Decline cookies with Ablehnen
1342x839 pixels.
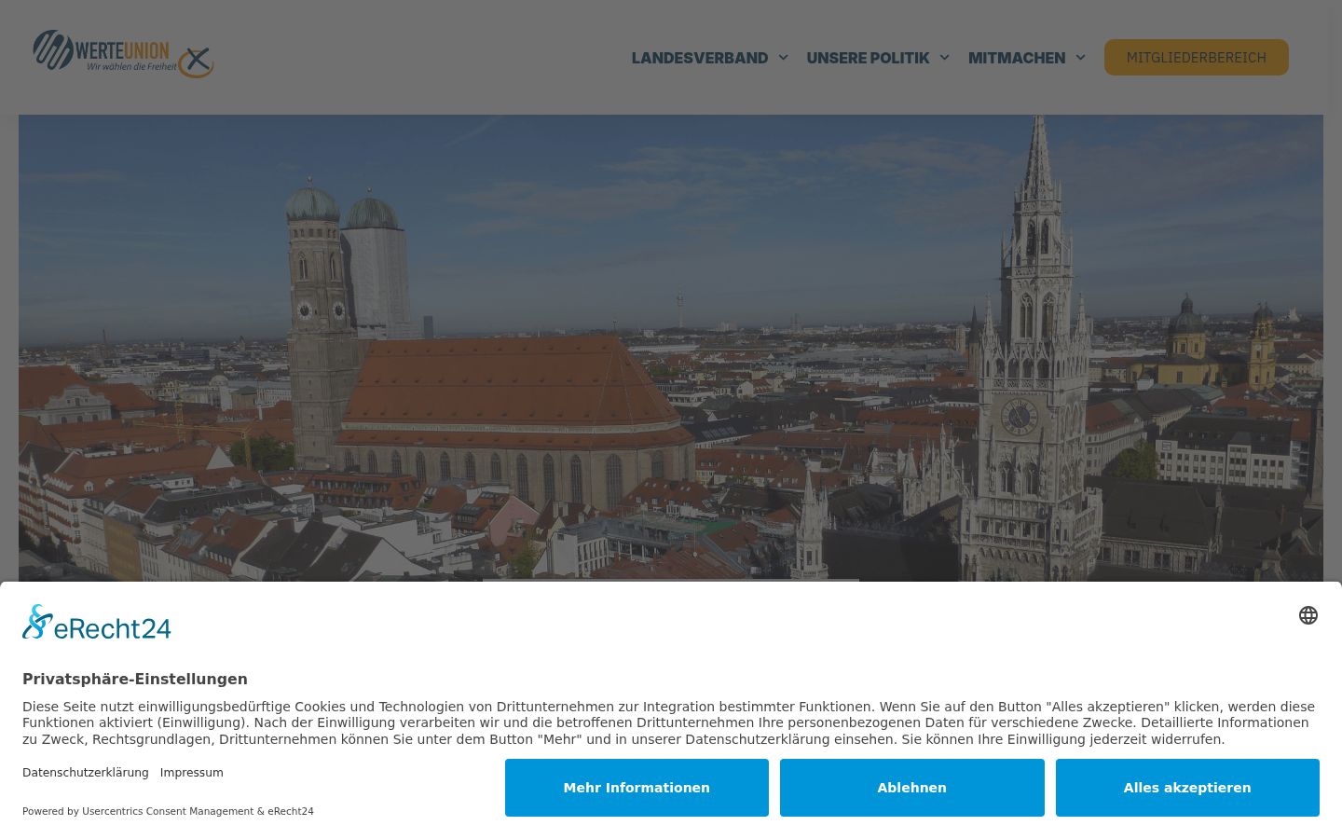[x=911, y=788]
